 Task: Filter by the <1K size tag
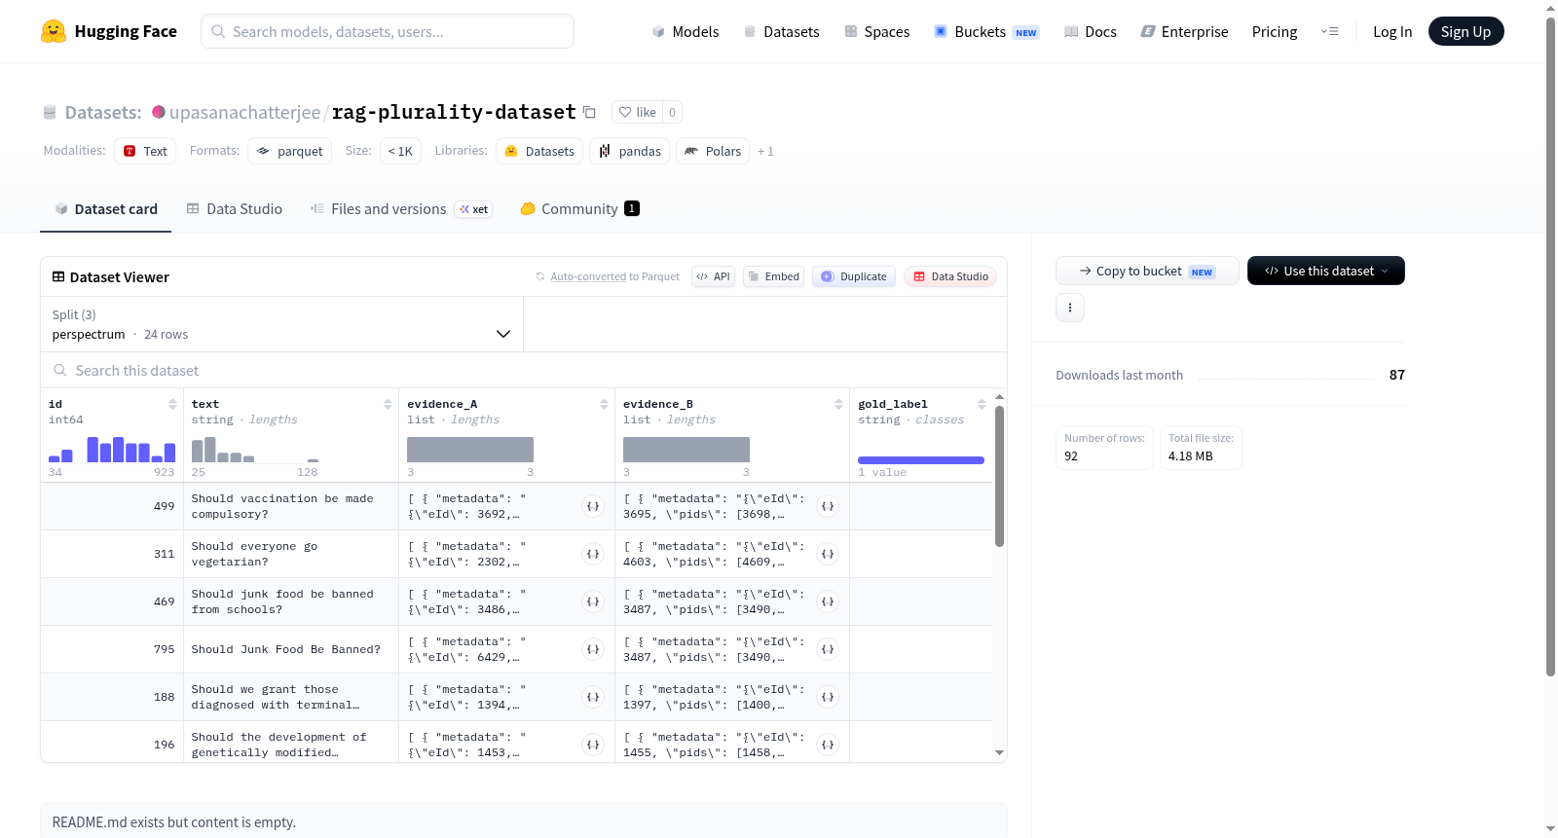pyautogui.click(x=400, y=151)
